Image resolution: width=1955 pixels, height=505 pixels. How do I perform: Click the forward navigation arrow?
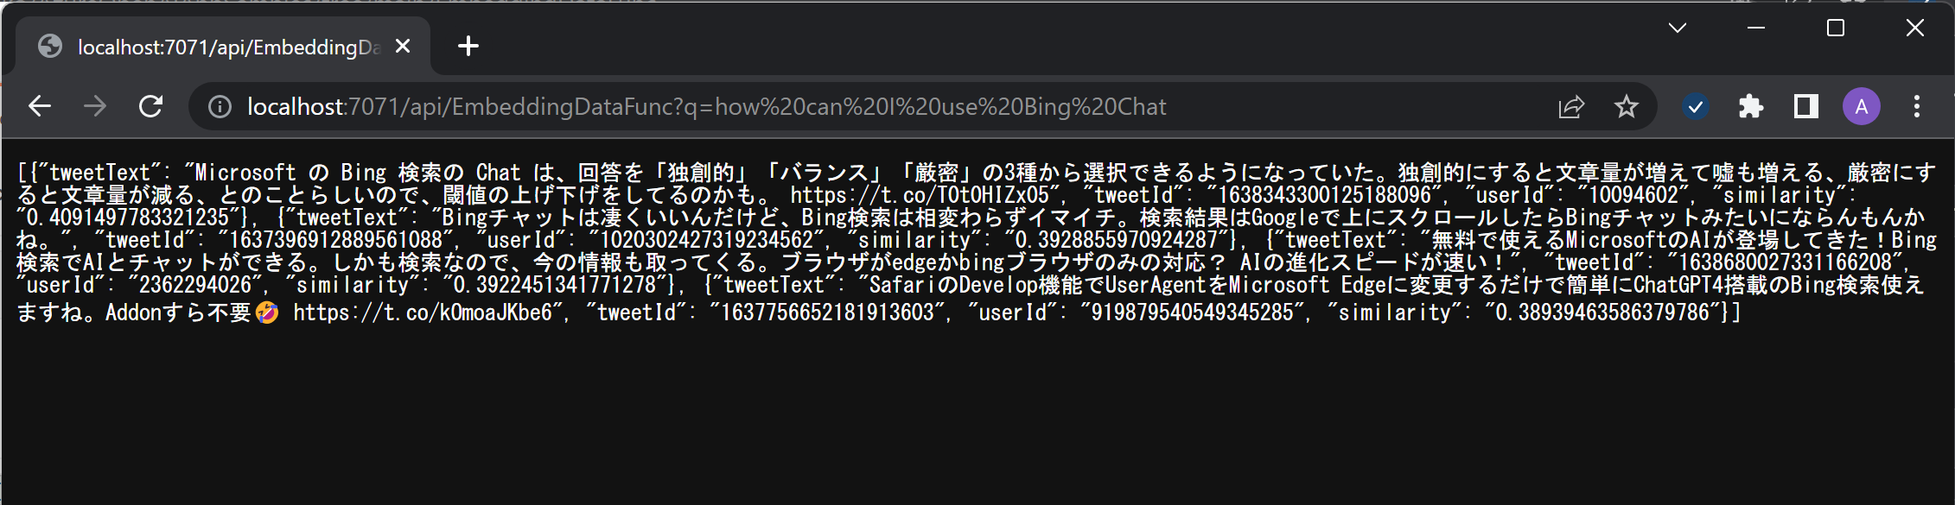[x=95, y=106]
